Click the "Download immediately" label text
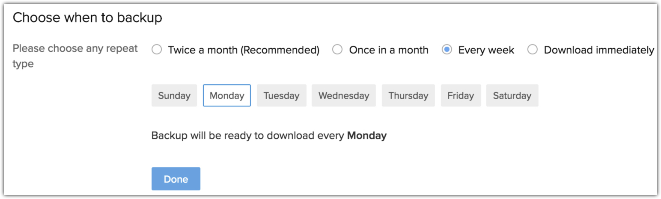The width and height of the screenshot is (661, 199). pyautogui.click(x=598, y=50)
